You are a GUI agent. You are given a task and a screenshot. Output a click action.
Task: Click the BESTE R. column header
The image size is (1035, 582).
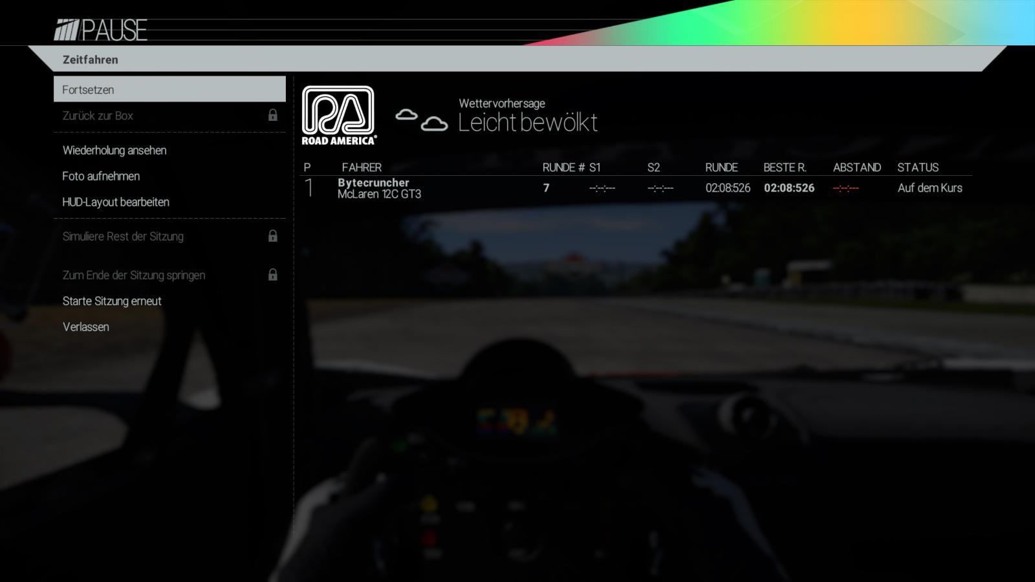785,167
